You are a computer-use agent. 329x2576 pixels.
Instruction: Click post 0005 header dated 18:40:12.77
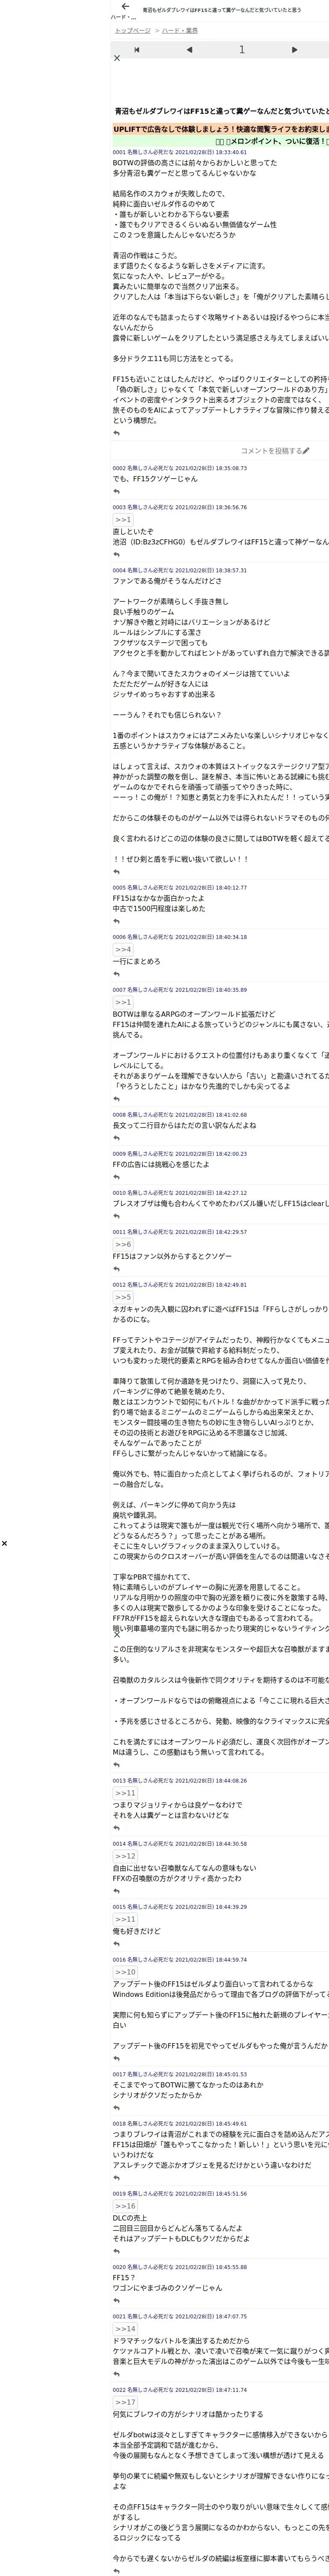point(179,887)
